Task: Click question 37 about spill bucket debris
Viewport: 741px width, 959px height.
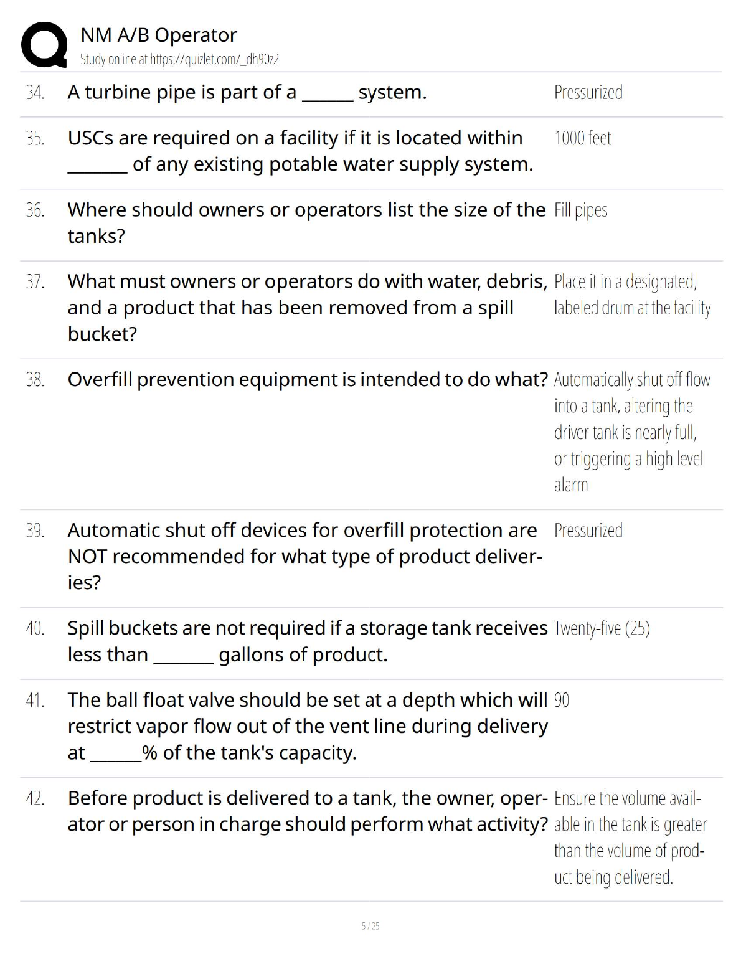Action: [306, 307]
